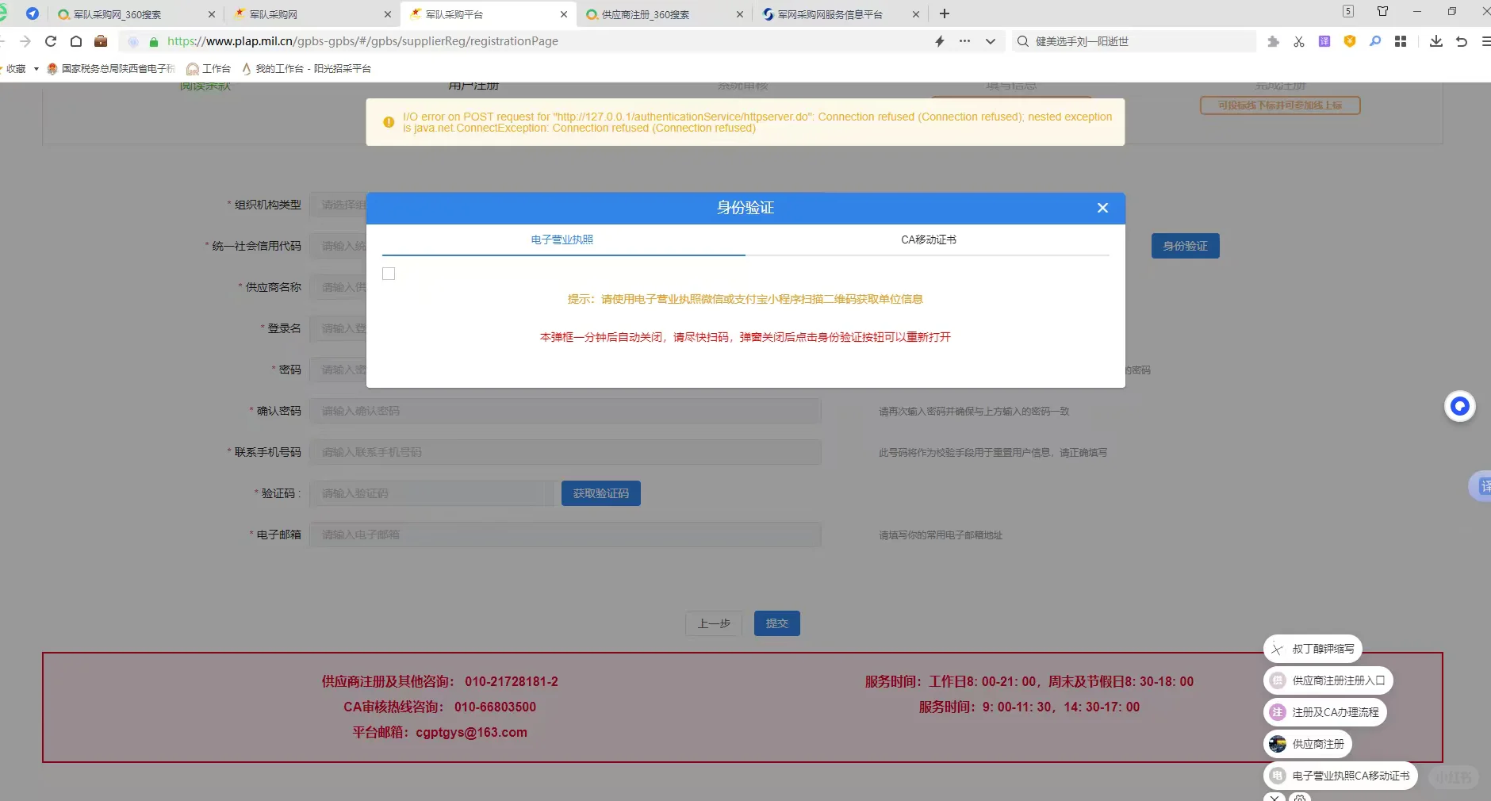Click the 平台邮箱 cgptgys@163.com text
The image size is (1491, 801).
[x=440, y=732]
